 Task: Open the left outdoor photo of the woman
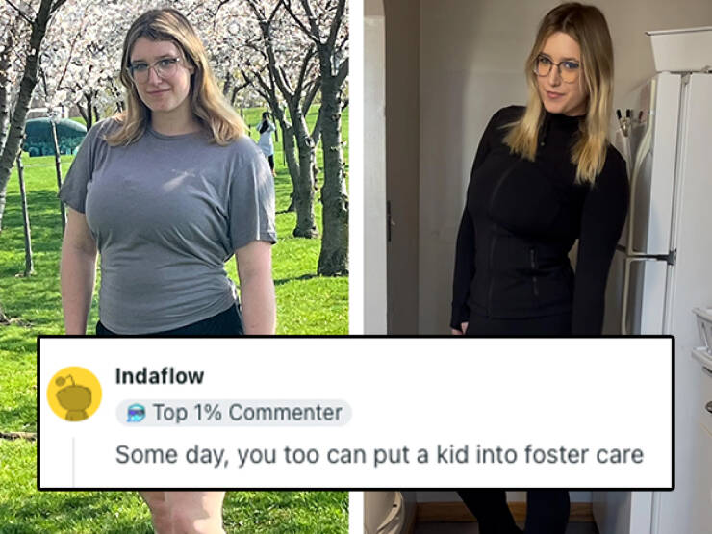pos(174,168)
